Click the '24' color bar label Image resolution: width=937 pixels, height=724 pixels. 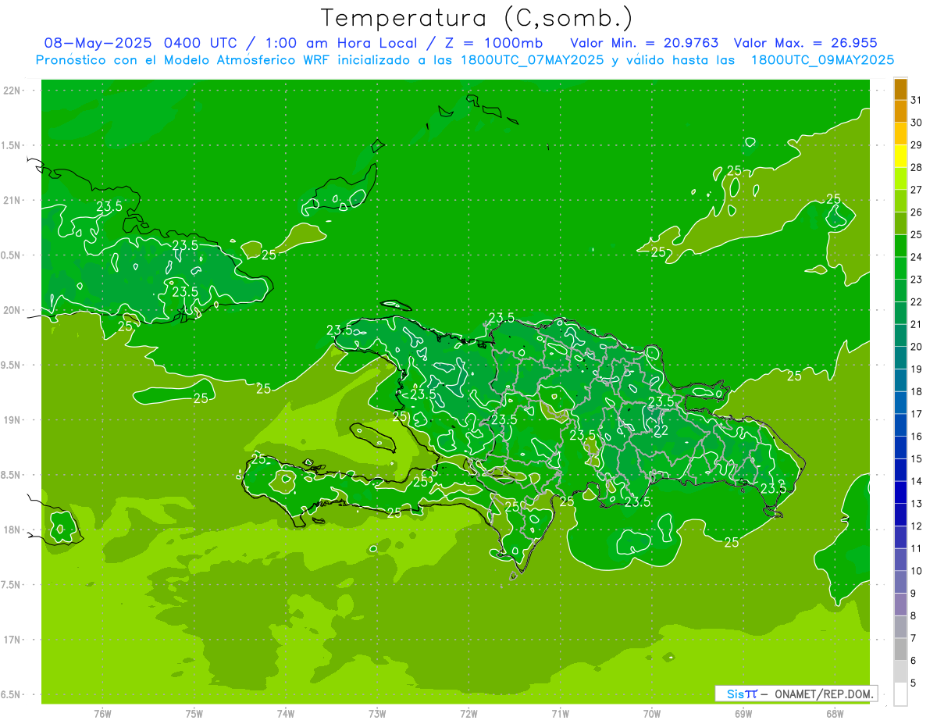(917, 257)
